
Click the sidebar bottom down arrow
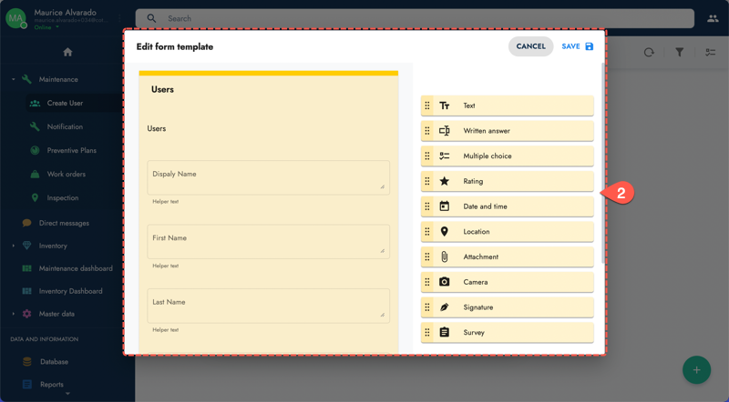coord(67,394)
